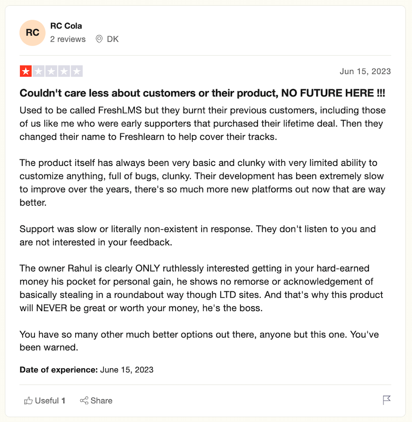412x422 pixels.
Task: Click the RC Cola avatar circle
Action: pos(32,32)
